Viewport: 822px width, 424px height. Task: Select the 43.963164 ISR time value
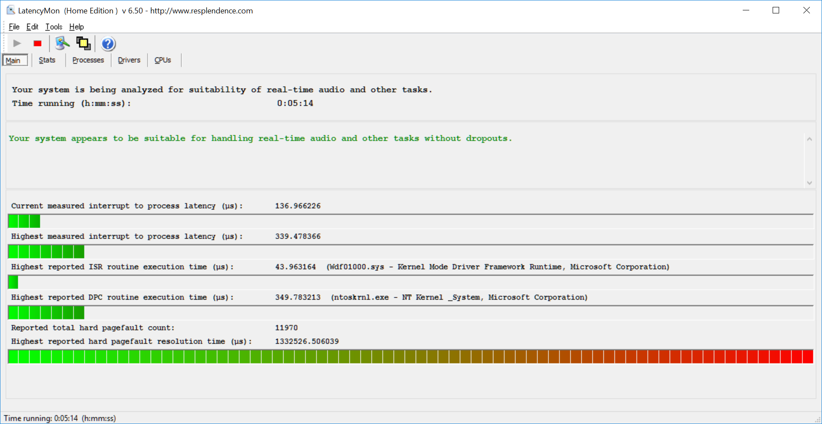[296, 267]
